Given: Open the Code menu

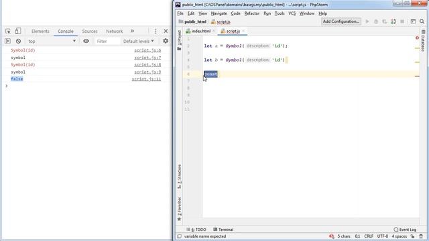Looking at the screenshot, I should [x=235, y=13].
